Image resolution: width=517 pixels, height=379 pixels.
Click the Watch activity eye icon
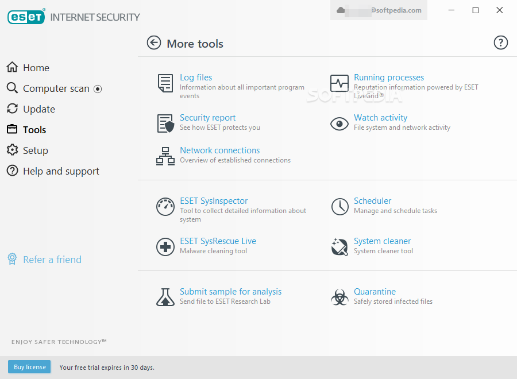pyautogui.click(x=339, y=124)
